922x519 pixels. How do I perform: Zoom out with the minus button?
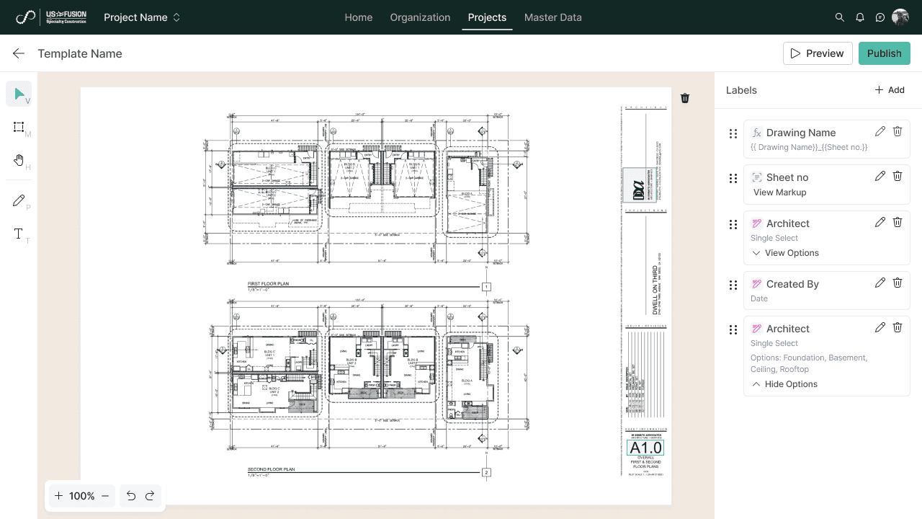click(x=105, y=496)
